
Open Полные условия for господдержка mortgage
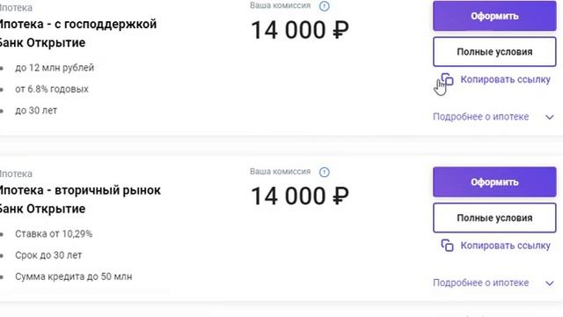point(494,52)
